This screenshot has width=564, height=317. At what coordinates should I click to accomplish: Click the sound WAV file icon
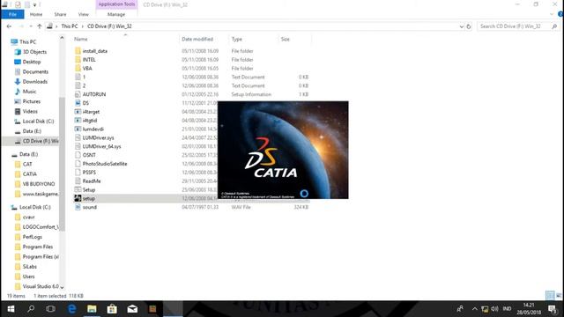click(78, 207)
